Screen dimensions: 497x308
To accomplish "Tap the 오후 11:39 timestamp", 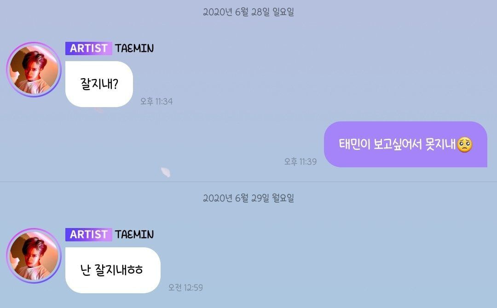I will tap(301, 161).
